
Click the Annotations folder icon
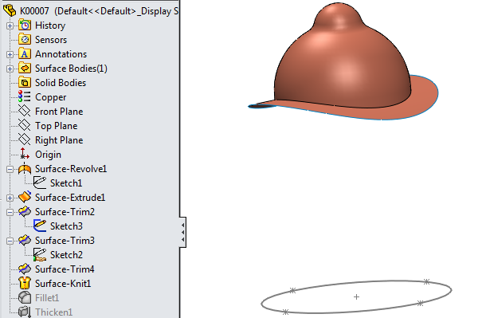[25, 54]
